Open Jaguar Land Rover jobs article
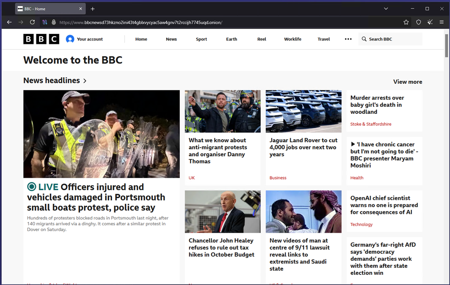 tap(303, 147)
